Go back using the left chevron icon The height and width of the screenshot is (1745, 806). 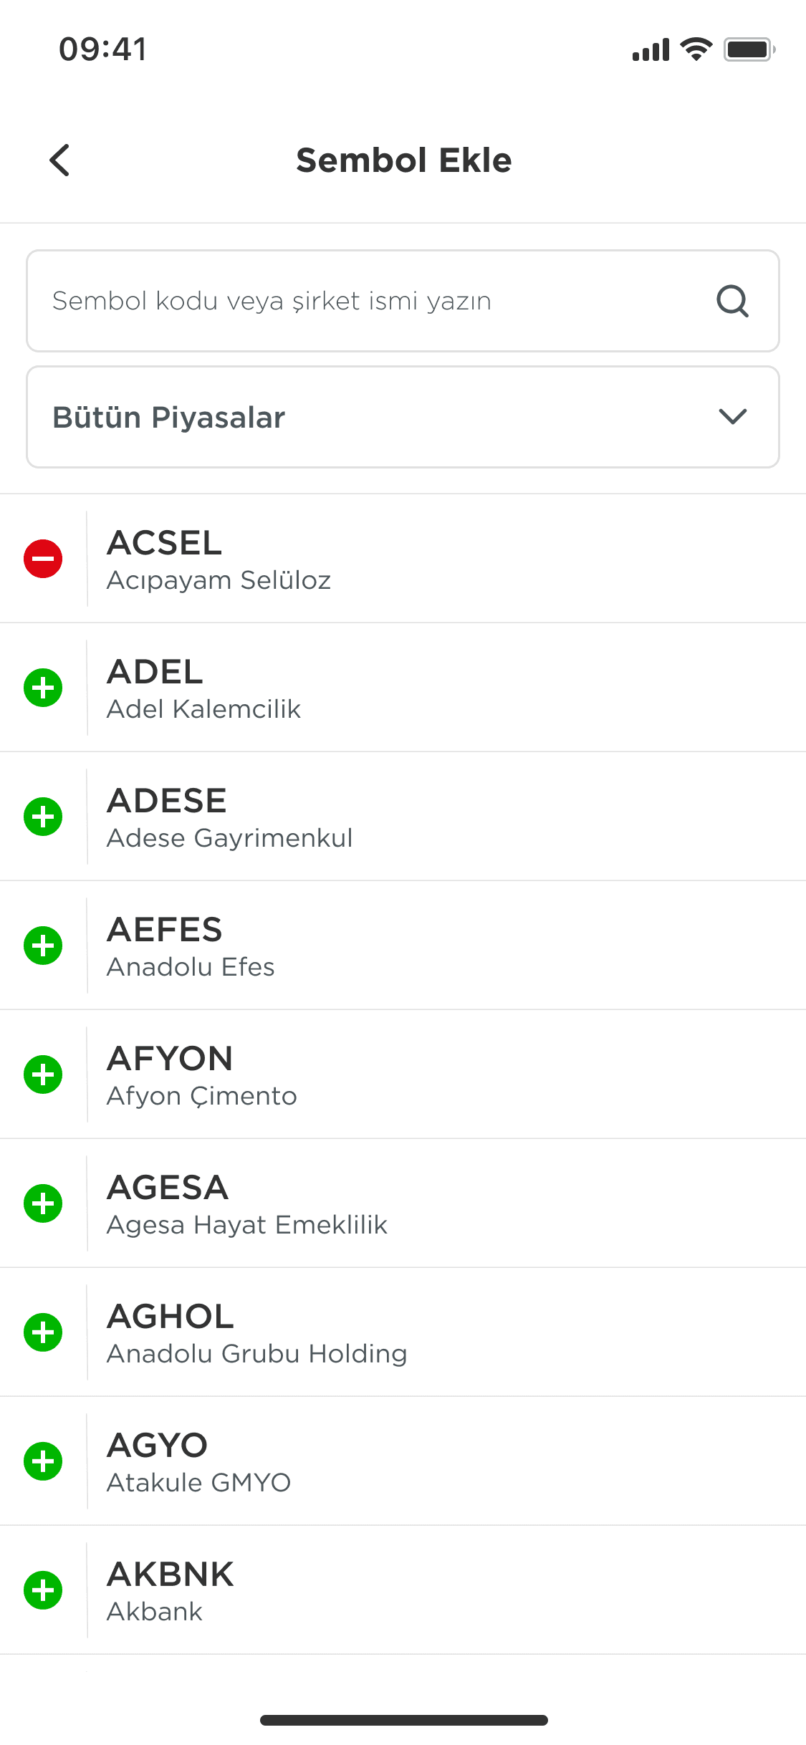point(59,160)
